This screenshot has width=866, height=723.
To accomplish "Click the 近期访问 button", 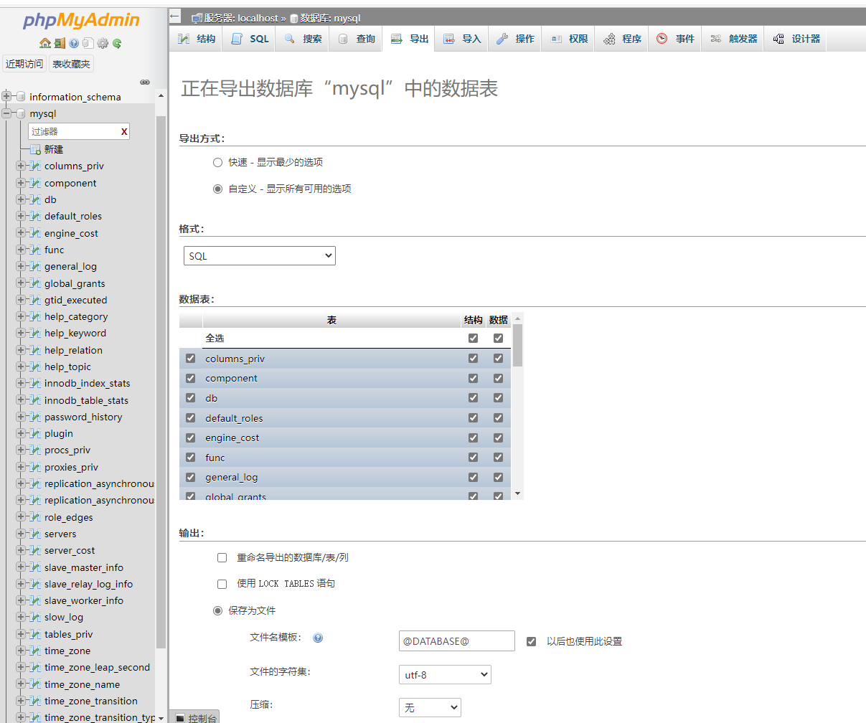I will pos(24,64).
